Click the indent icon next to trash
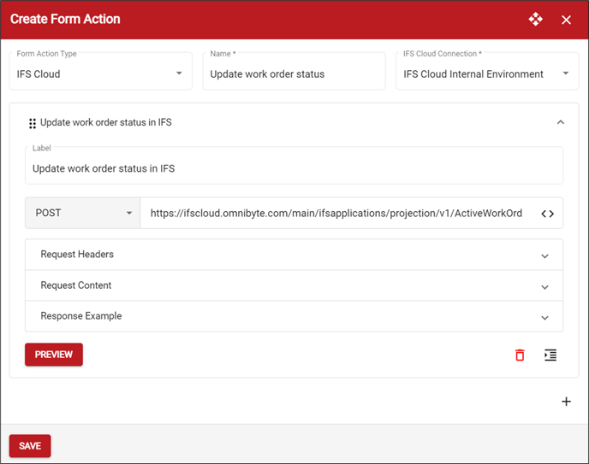Viewport: 589px width, 464px height. pyautogui.click(x=550, y=355)
